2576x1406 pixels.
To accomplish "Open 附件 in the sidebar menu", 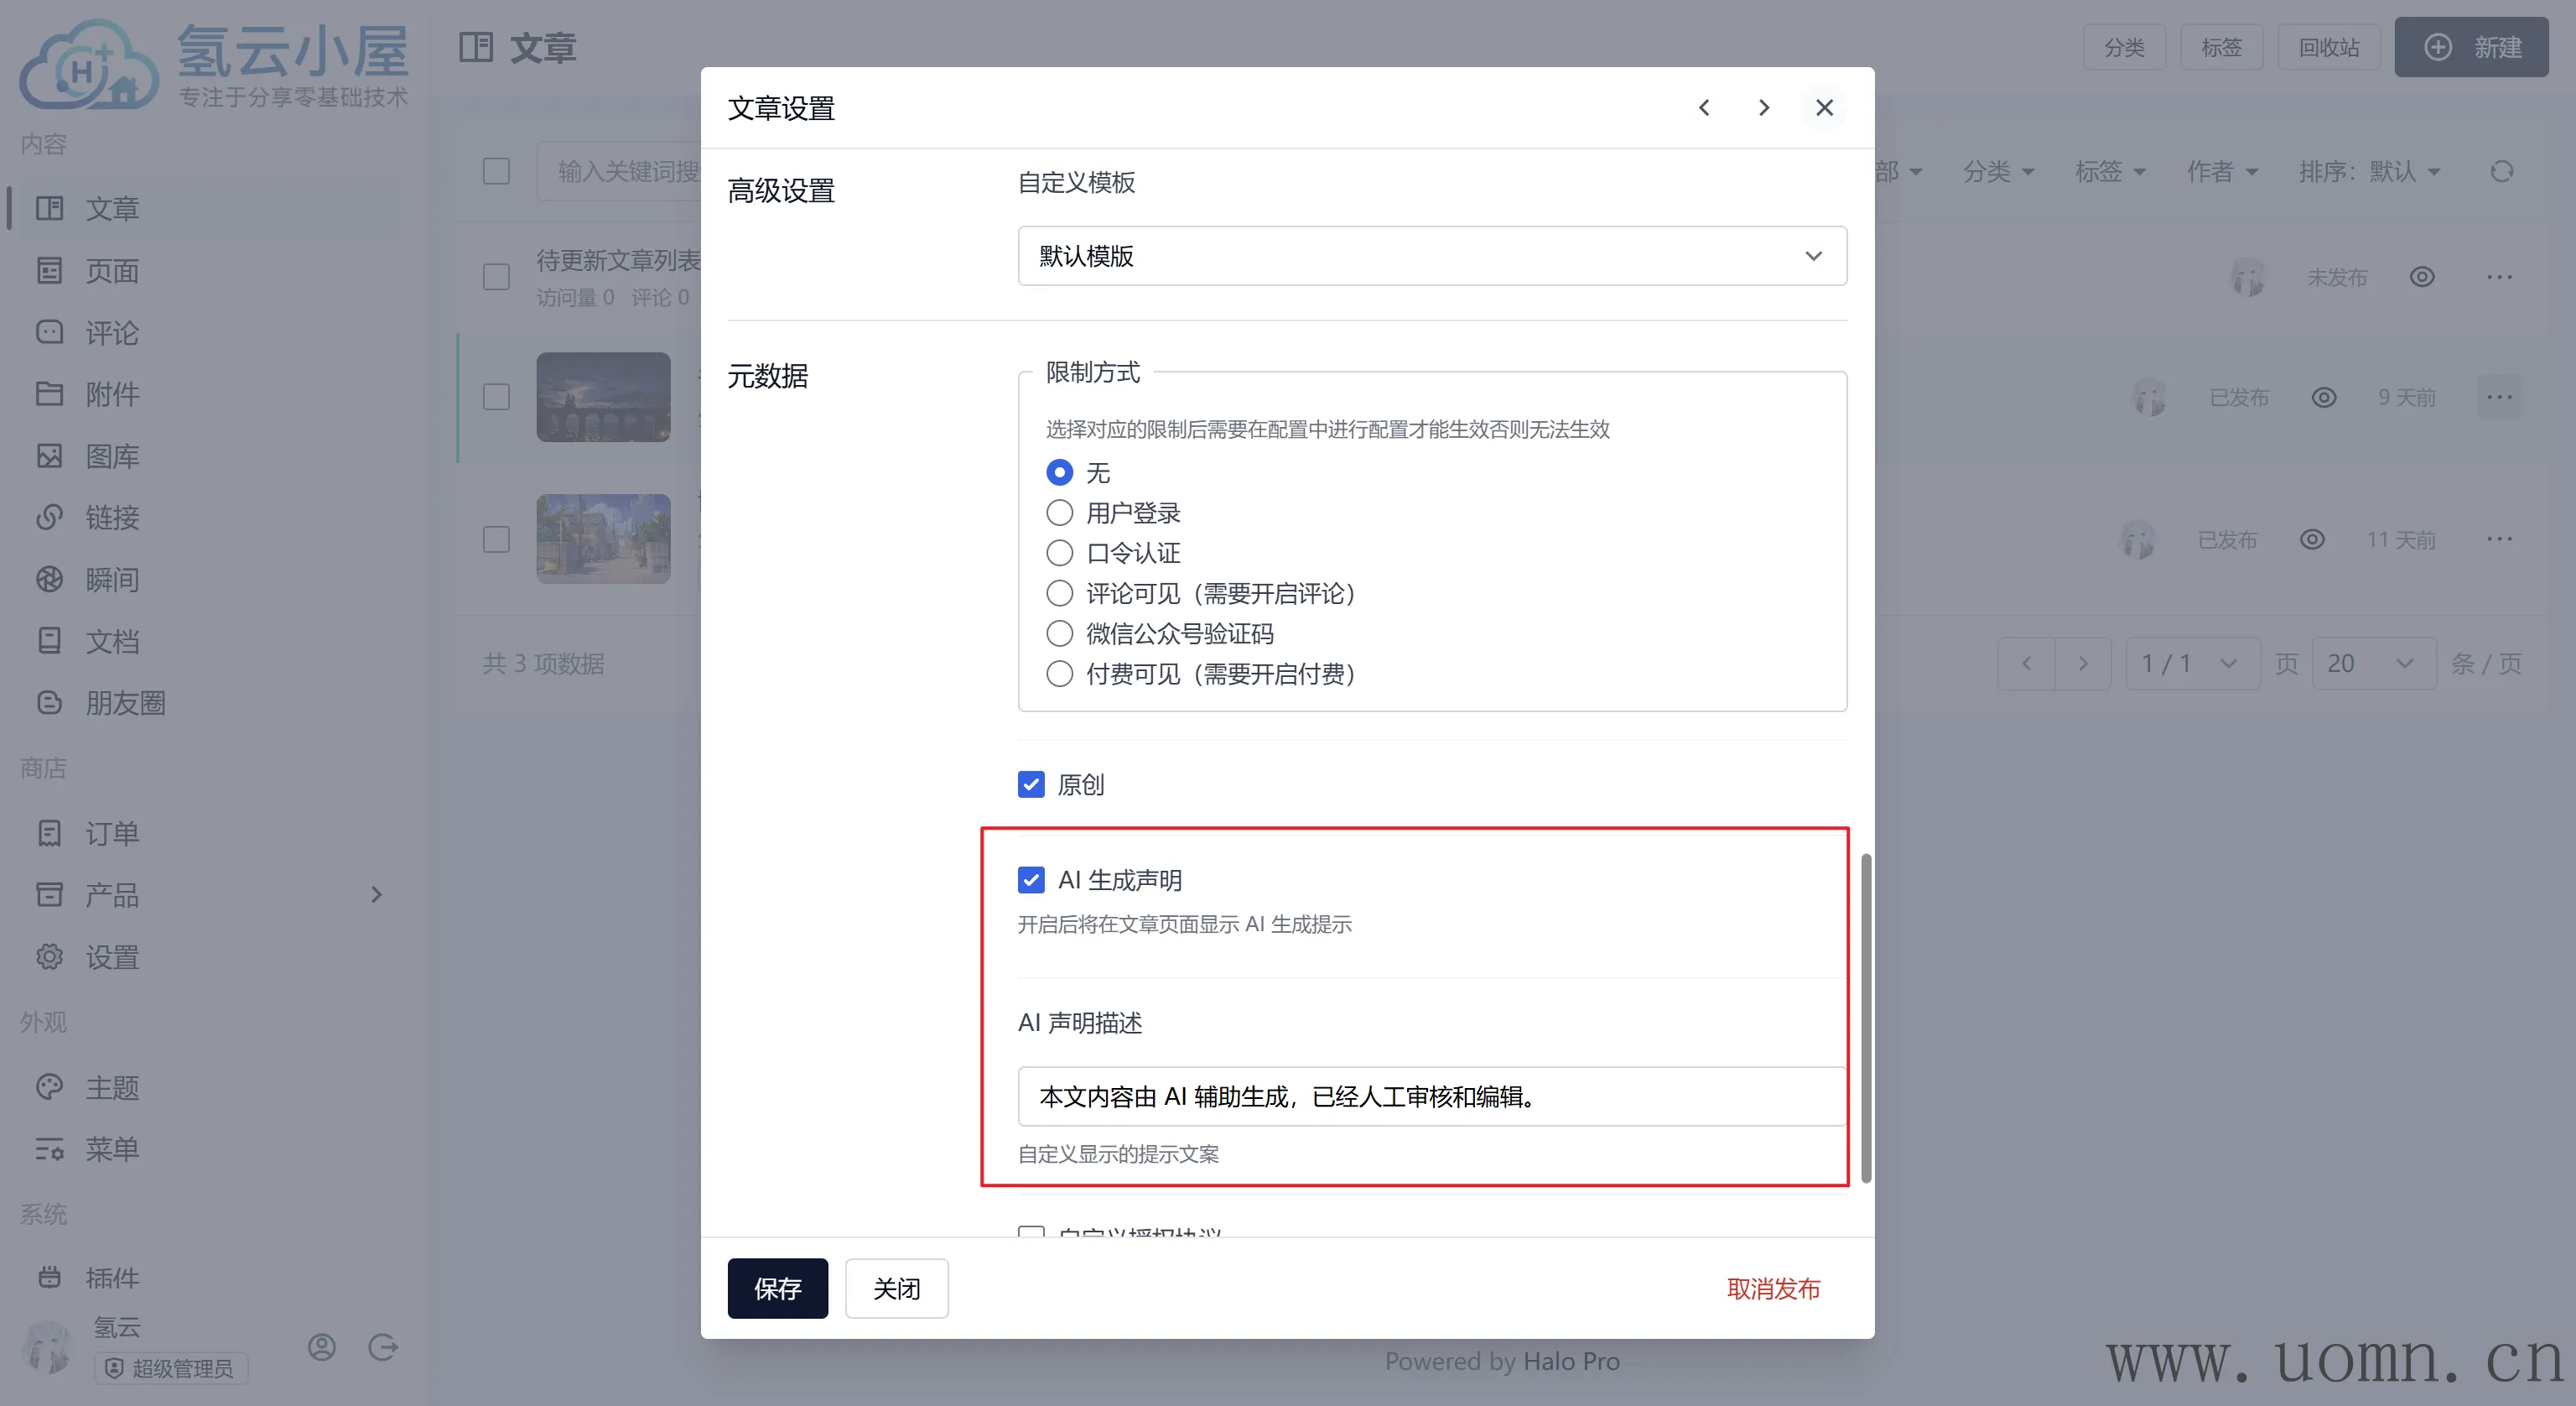I will pyautogui.click(x=111, y=394).
